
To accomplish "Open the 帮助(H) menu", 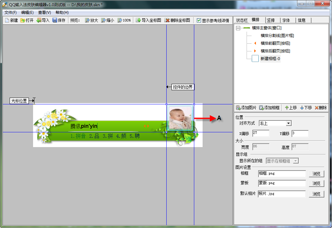I will point(62,13).
